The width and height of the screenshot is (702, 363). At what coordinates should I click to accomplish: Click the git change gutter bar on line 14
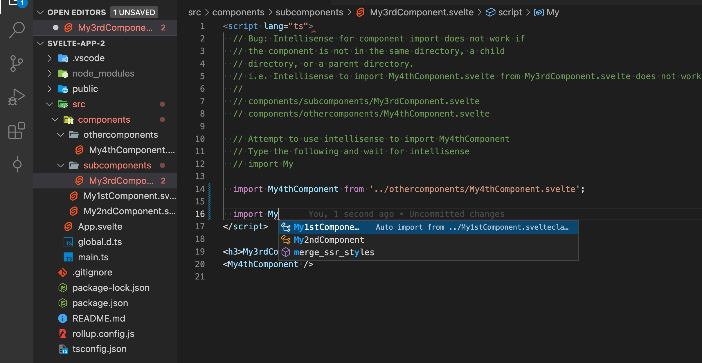(210, 189)
